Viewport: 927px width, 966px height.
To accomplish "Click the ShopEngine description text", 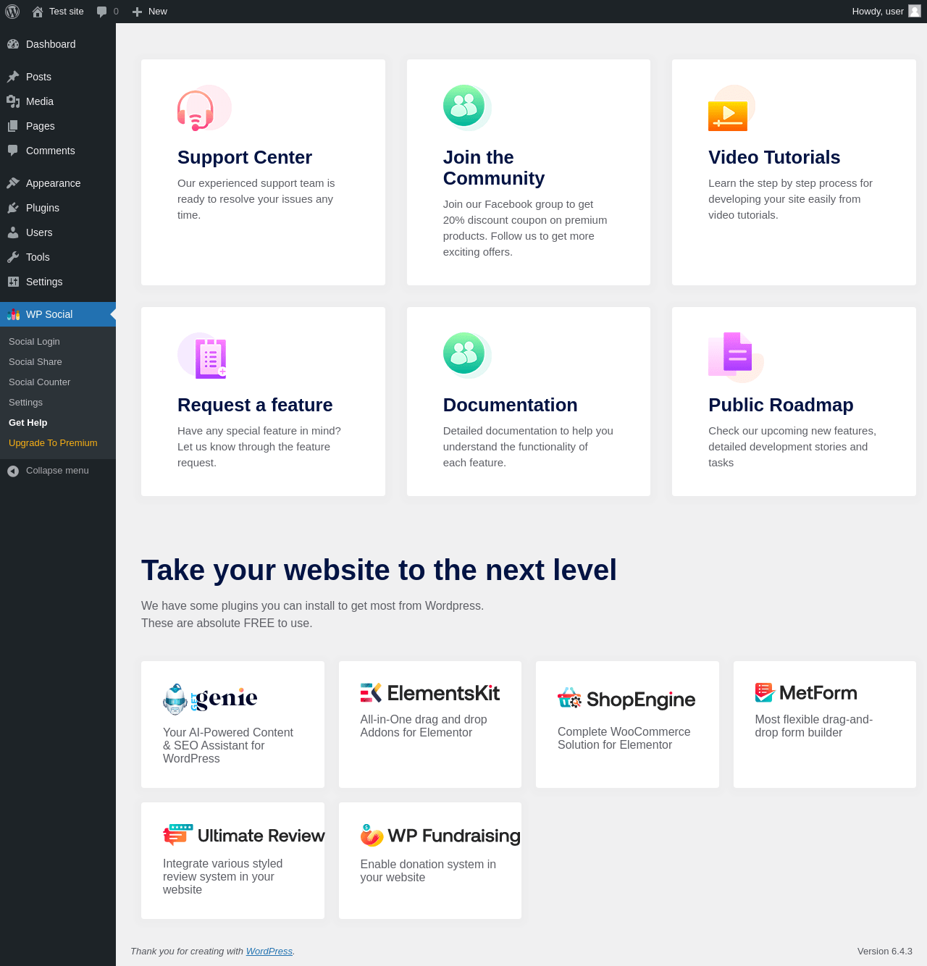I will (x=624, y=739).
